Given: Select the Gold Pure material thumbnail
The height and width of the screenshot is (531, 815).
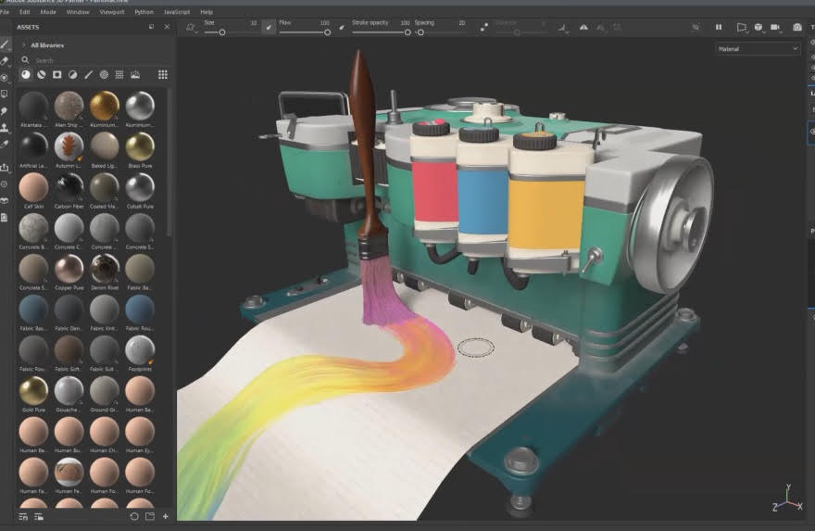Looking at the screenshot, I should click(x=33, y=390).
